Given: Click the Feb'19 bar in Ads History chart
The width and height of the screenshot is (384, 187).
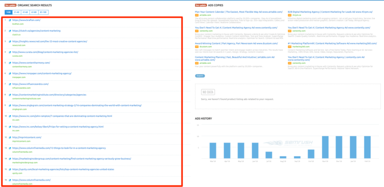Looking at the screenshot, I should pos(367,147).
